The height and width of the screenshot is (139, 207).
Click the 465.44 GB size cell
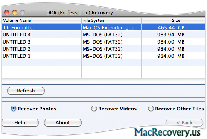tap(164, 27)
